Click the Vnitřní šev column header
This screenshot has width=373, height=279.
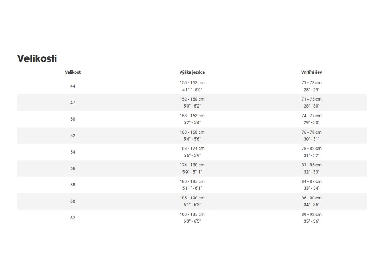coord(311,72)
